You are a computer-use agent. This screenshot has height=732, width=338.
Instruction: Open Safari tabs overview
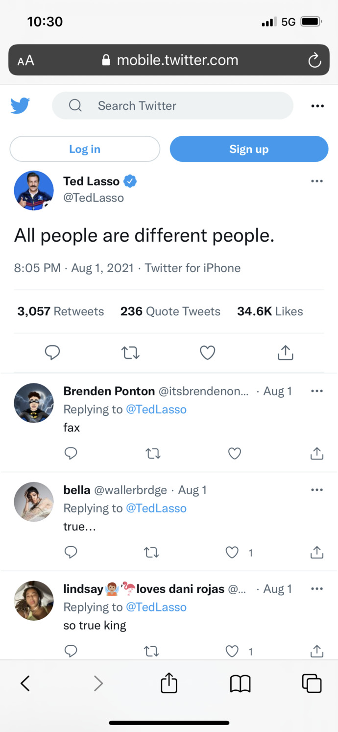click(x=312, y=683)
